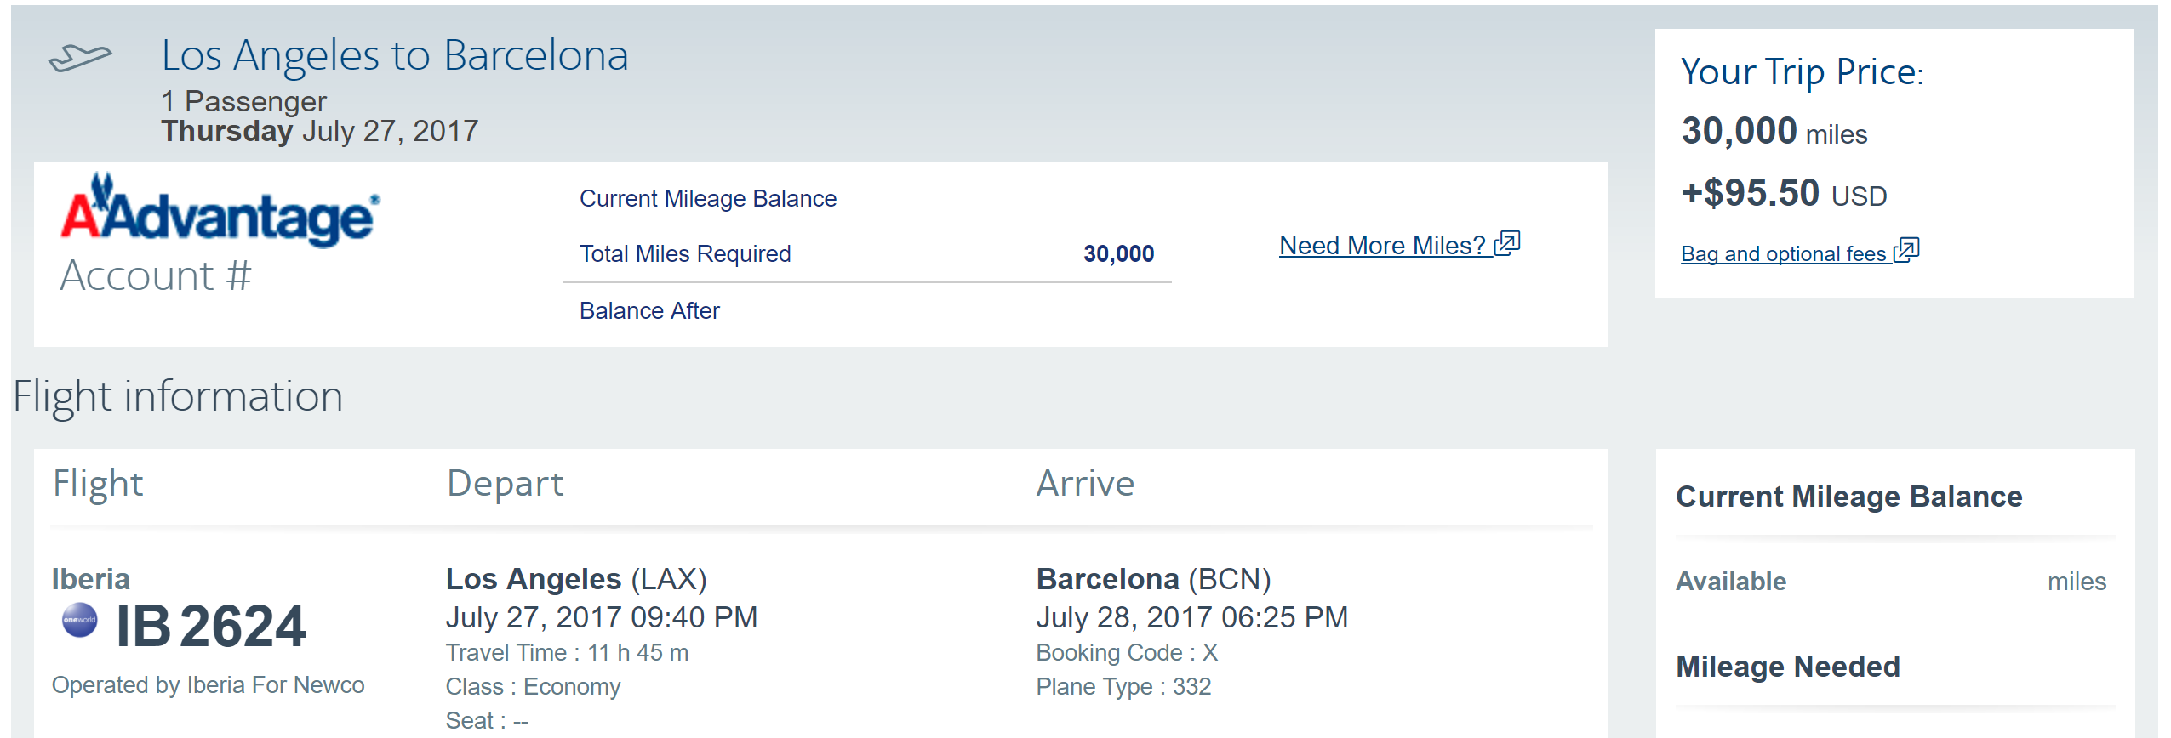Click the airplane icon beside the trip title
2171x738 pixels.
tap(80, 58)
